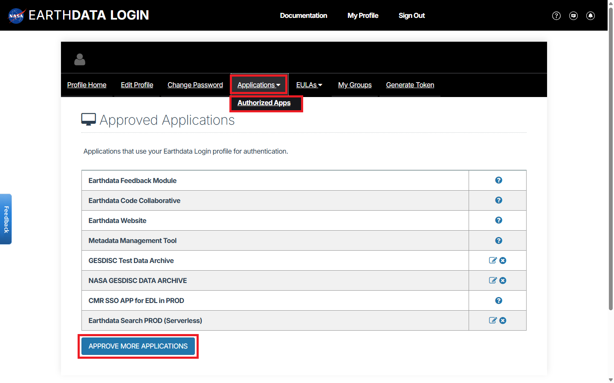Expand the EULAs dropdown menu

(x=309, y=85)
